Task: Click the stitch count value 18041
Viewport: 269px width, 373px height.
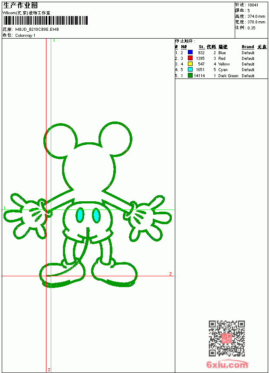Action: 253,5
